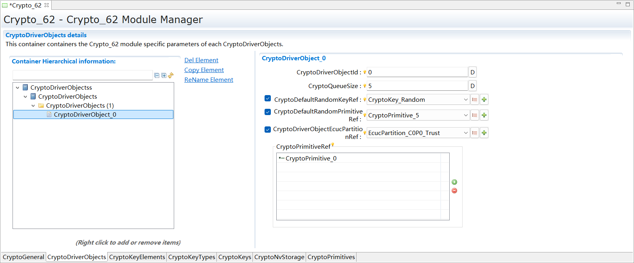The height and width of the screenshot is (263, 634).
Task: Click the link/sync icon above tree
Action: click(x=171, y=76)
